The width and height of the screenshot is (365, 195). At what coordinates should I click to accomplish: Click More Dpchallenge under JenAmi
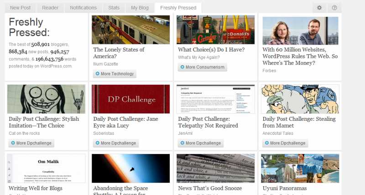(201, 143)
